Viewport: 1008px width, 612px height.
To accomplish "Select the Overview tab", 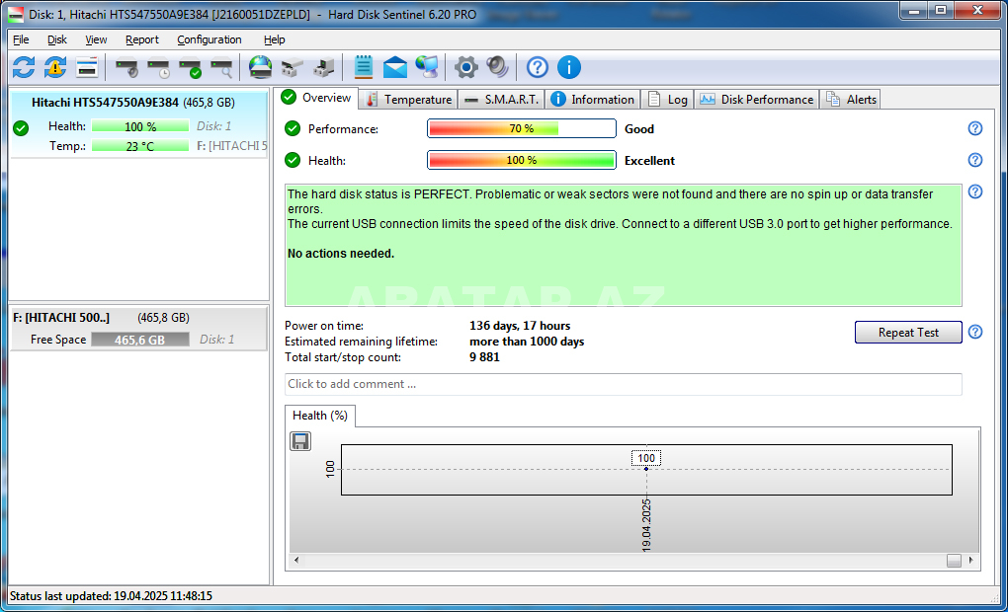I will tap(317, 98).
